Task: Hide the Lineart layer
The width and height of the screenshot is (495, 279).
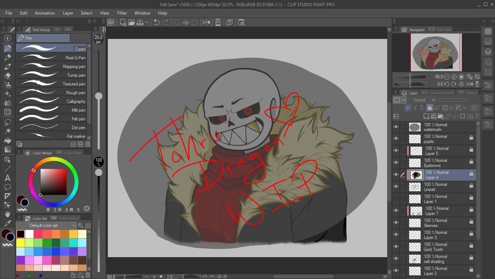Action: point(396,187)
